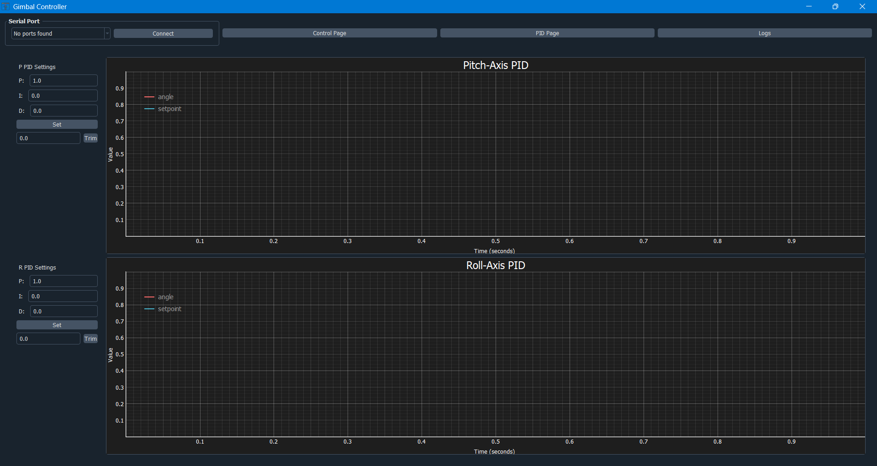
Task: Select the roll D gain field
Action: click(63, 311)
